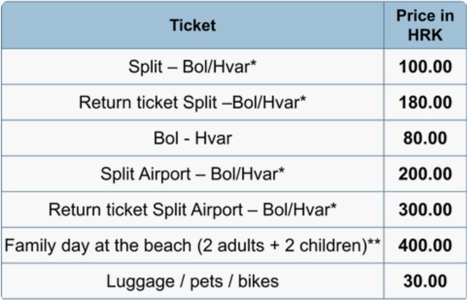Select the Family day at the beach cell
467x300 pixels.
coord(192,246)
